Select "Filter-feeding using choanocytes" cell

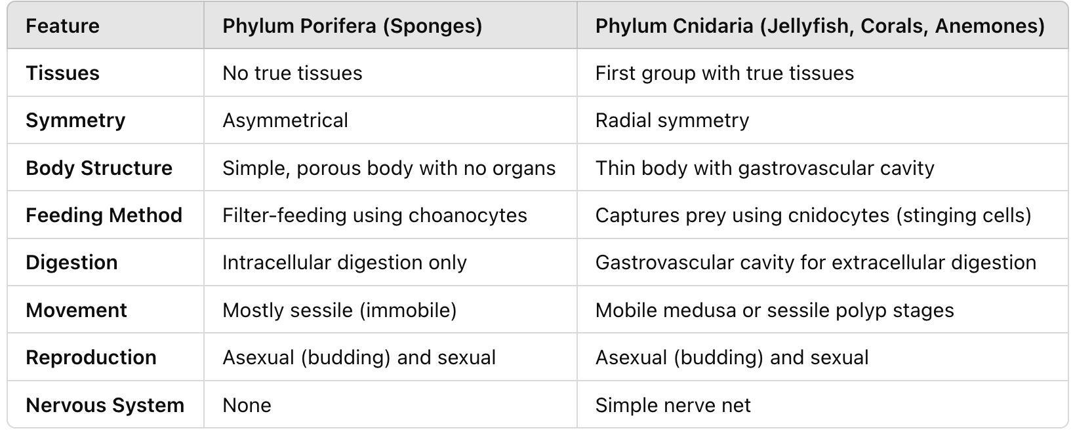click(x=375, y=216)
